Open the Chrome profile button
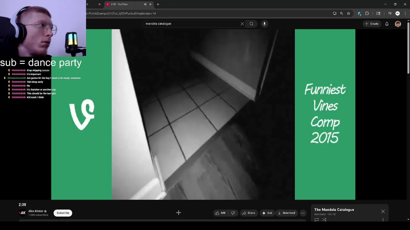The height and width of the screenshot is (230, 410). [398, 13]
